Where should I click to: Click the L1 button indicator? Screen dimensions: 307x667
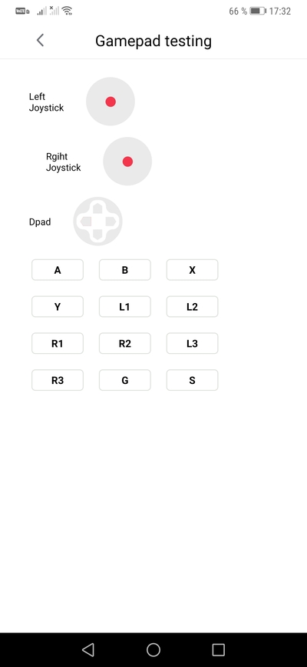pos(125,307)
